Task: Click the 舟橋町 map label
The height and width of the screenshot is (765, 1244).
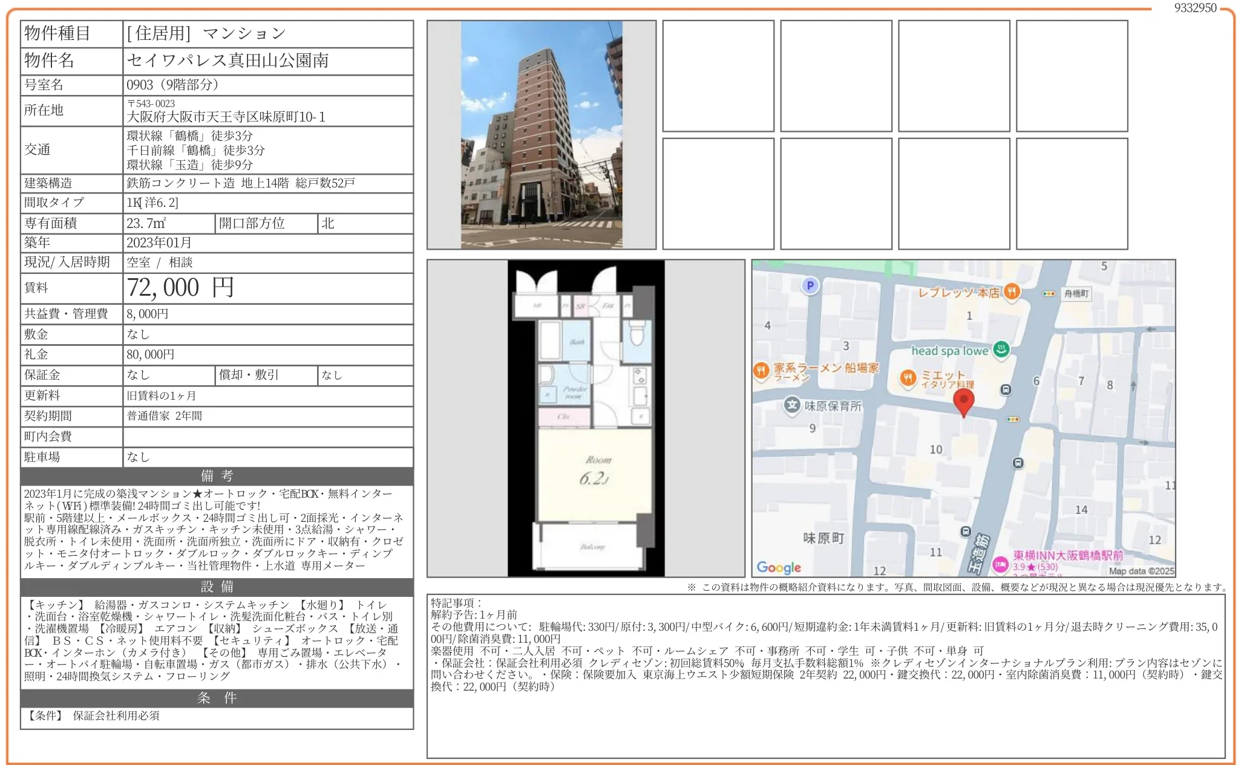Action: click(1076, 294)
